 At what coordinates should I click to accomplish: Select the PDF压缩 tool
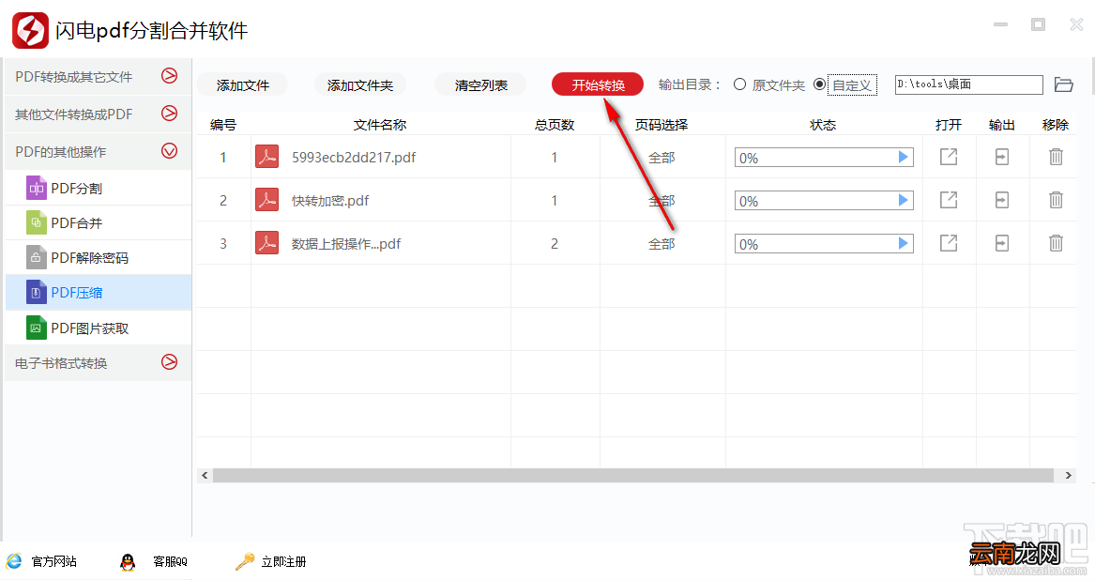tap(98, 293)
